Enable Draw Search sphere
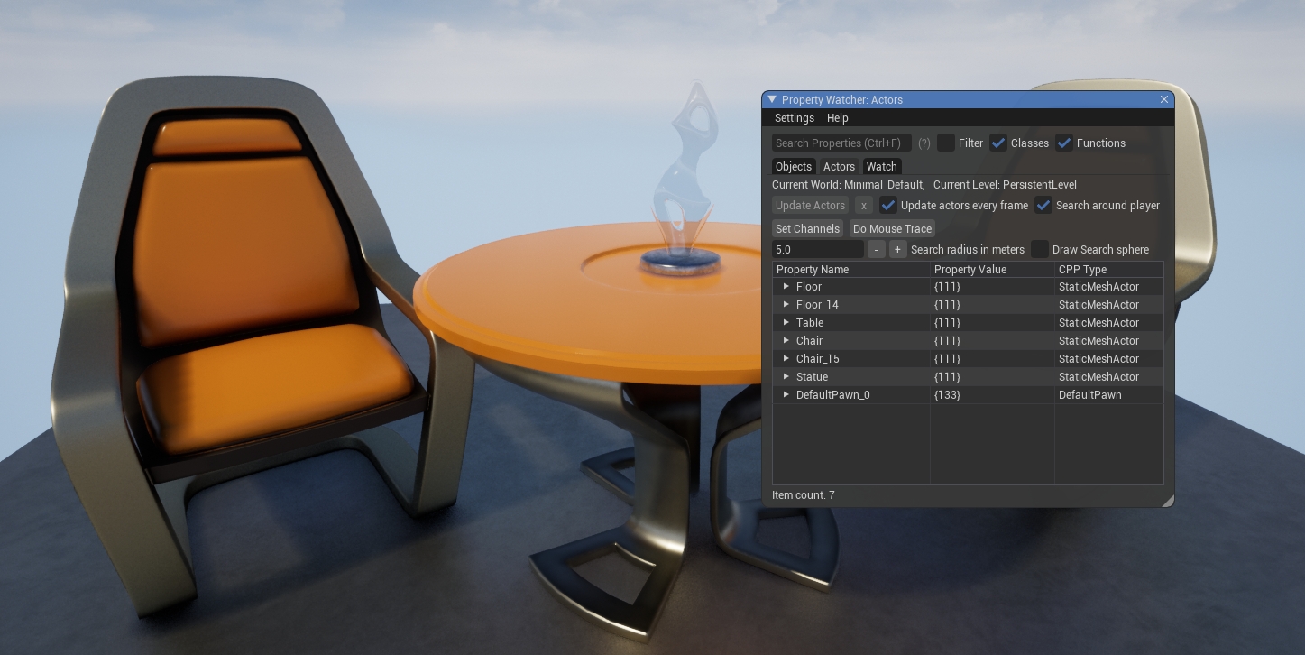This screenshot has width=1305, height=655. tap(1040, 249)
